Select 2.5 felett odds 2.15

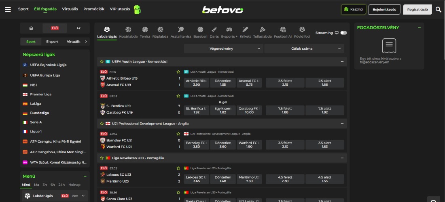(x=285, y=83)
